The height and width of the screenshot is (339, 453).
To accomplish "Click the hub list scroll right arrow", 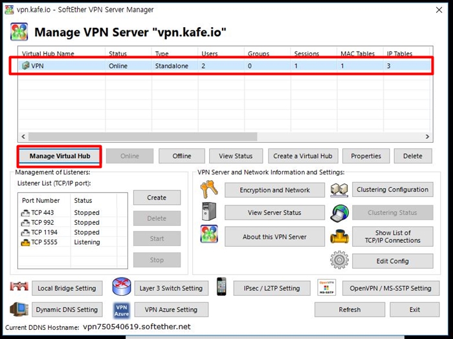I will coord(427,137).
